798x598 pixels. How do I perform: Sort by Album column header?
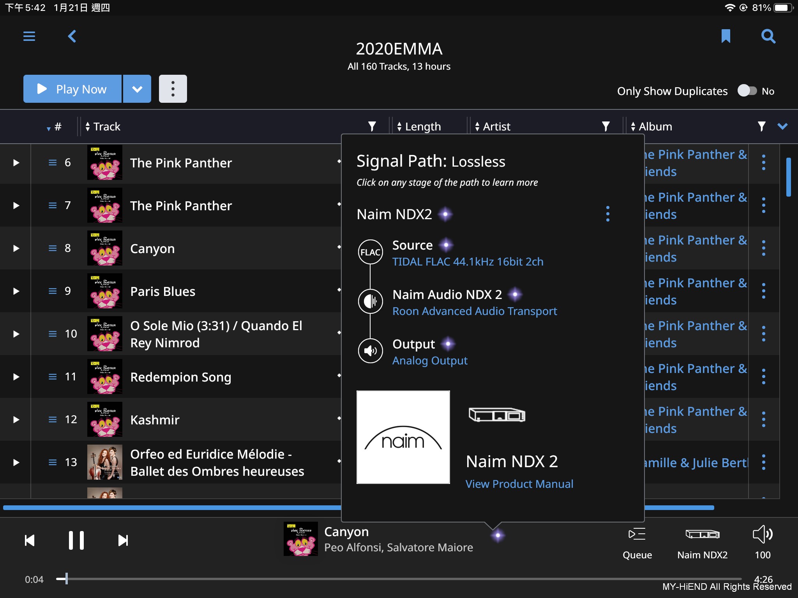pos(651,127)
